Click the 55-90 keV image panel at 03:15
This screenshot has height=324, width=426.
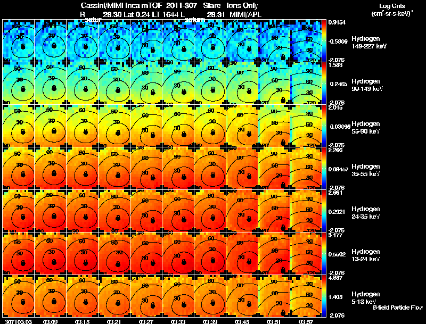click(x=83, y=126)
